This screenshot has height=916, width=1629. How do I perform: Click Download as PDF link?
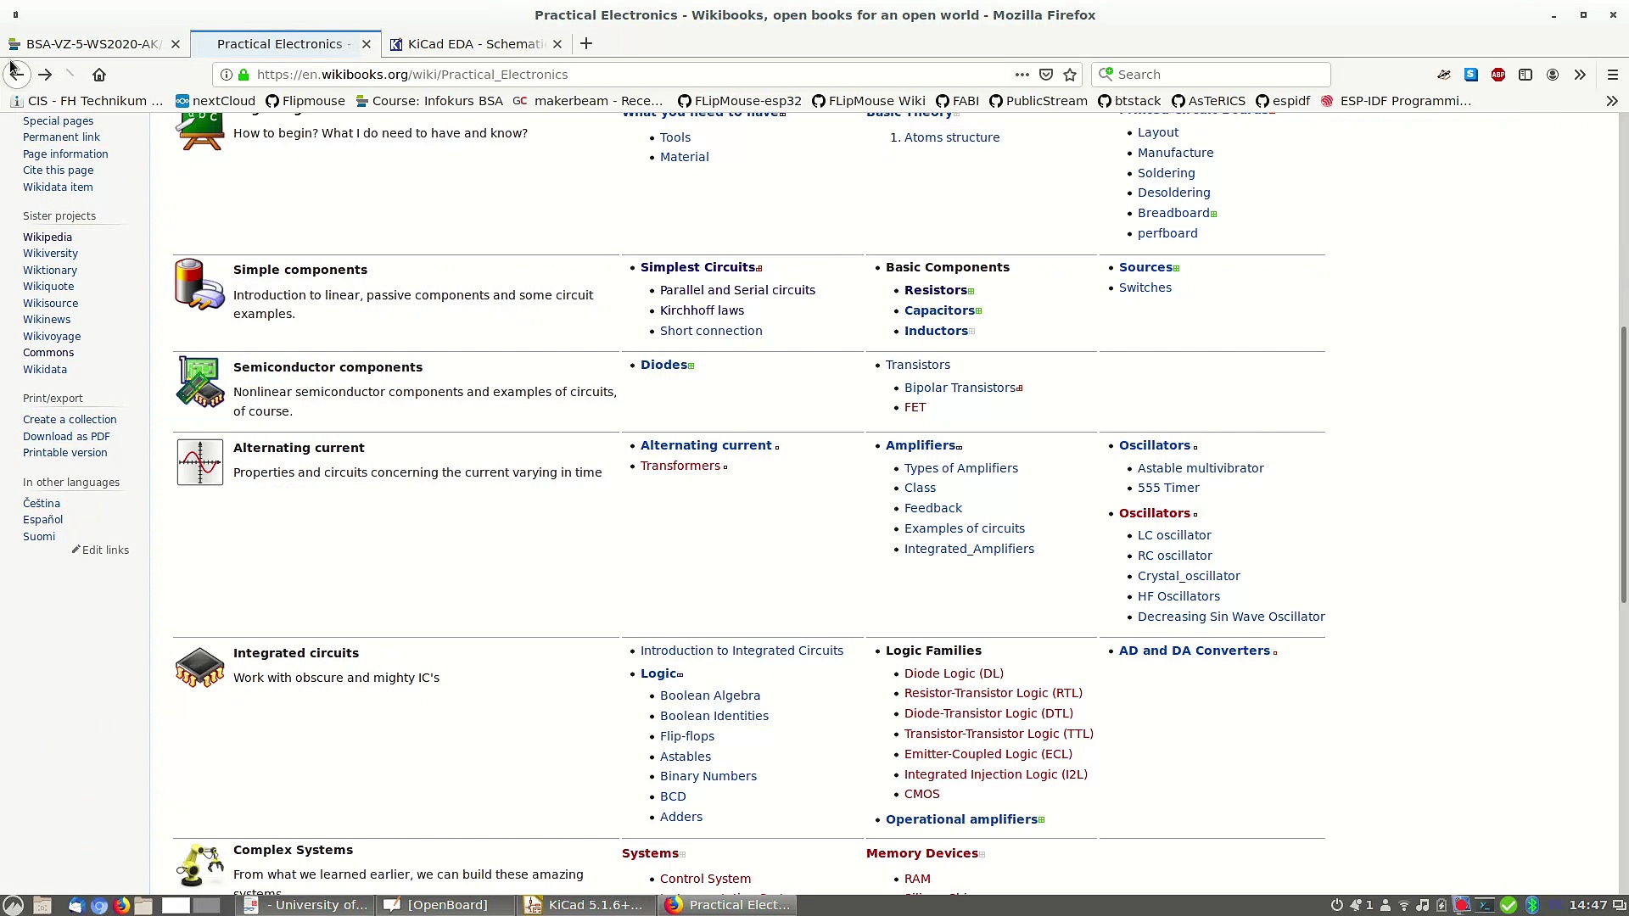point(66,436)
